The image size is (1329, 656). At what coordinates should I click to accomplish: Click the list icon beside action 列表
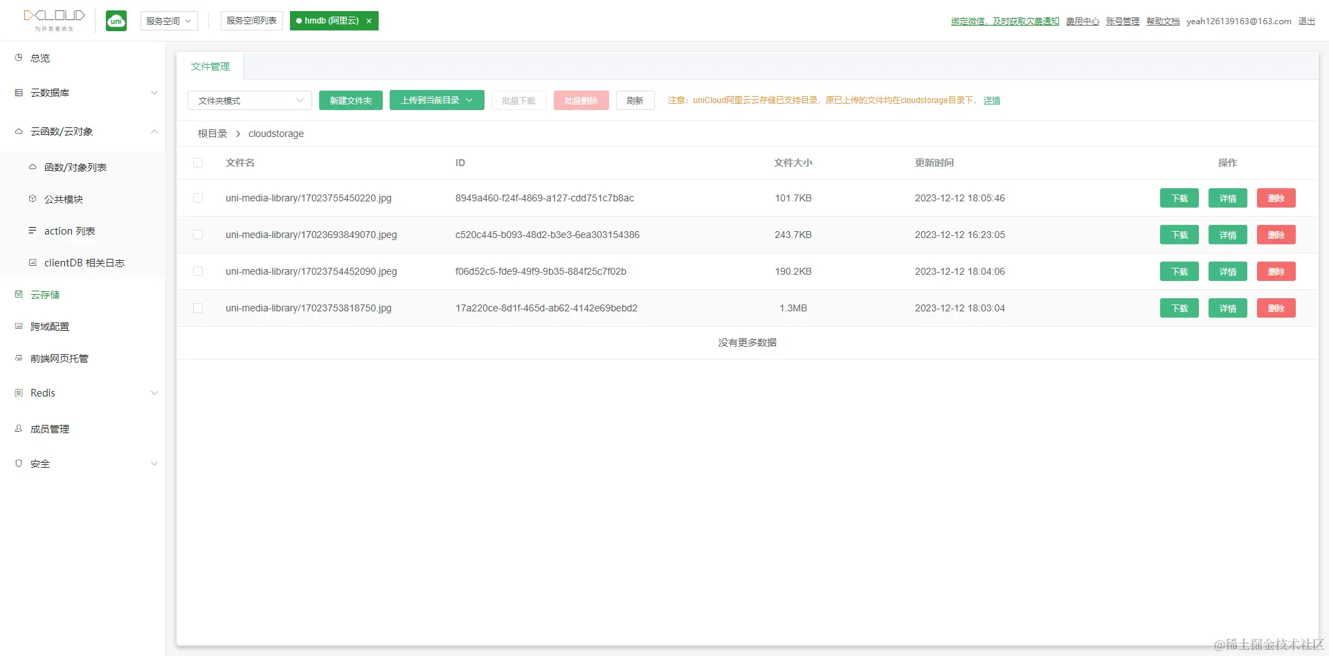pyautogui.click(x=33, y=230)
